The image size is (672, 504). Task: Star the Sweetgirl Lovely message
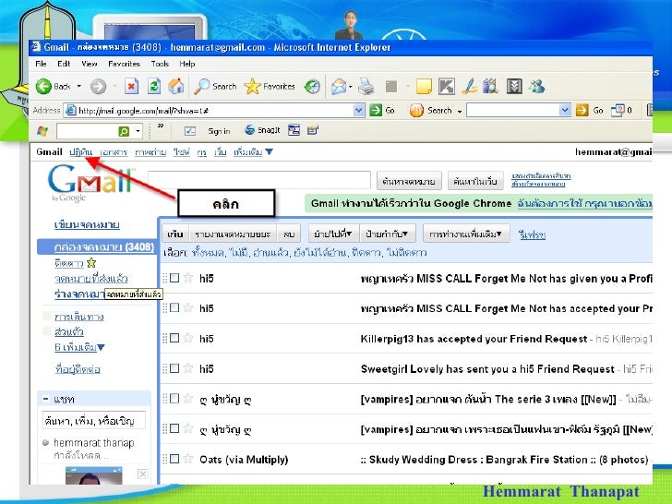tap(188, 367)
